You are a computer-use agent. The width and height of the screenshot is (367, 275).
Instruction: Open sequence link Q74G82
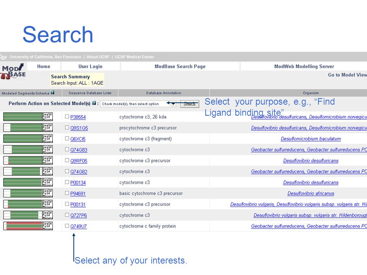pos(79,171)
